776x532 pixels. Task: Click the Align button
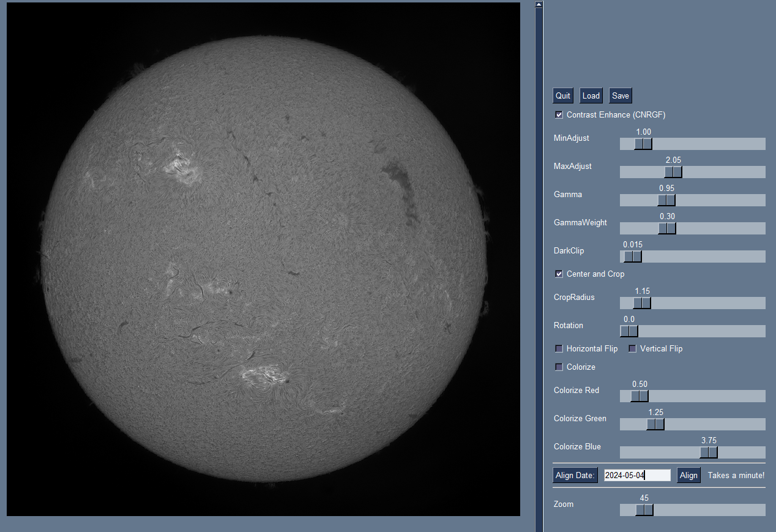[688, 476]
